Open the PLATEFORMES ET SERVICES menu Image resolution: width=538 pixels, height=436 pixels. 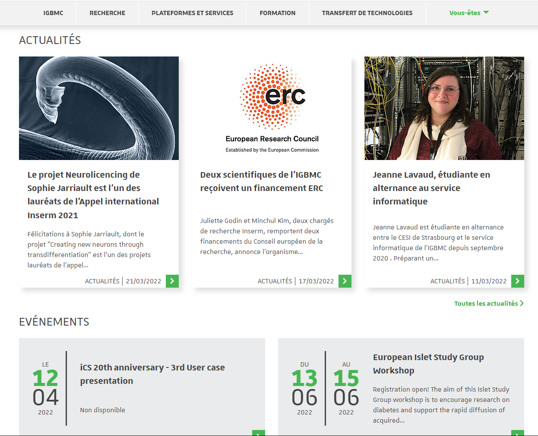[193, 13]
